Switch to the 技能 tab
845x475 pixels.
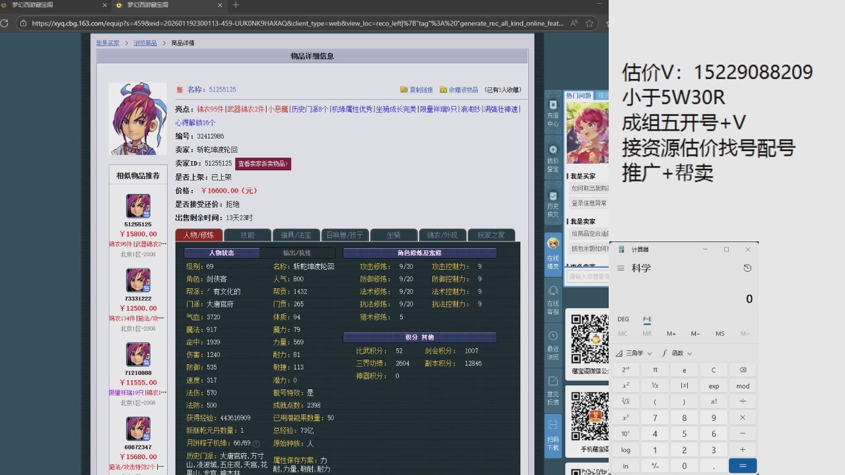click(x=248, y=235)
